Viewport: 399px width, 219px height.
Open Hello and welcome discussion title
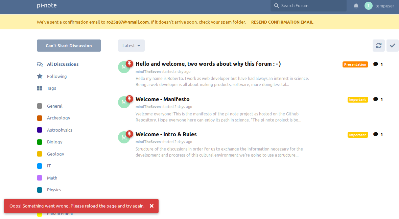(208, 64)
